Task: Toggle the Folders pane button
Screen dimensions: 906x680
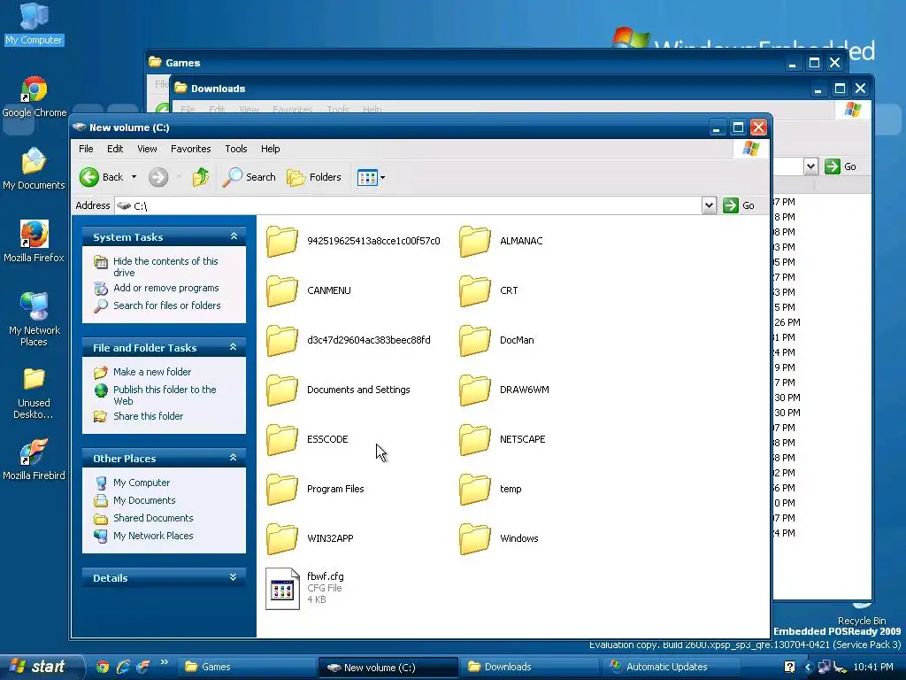Action: point(314,177)
